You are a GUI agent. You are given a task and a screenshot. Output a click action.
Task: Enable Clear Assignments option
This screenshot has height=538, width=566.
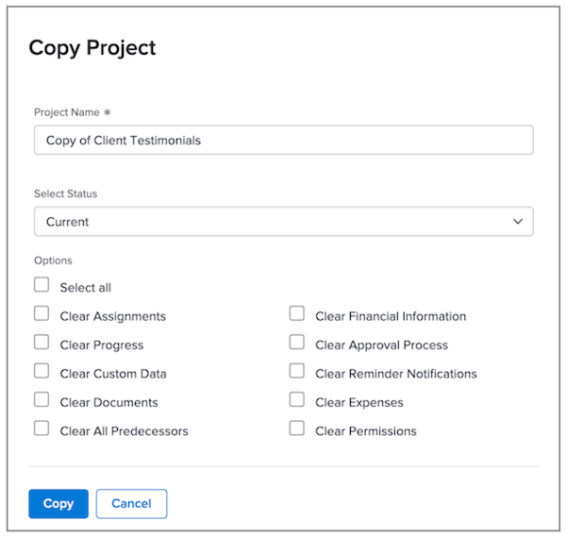(42, 314)
